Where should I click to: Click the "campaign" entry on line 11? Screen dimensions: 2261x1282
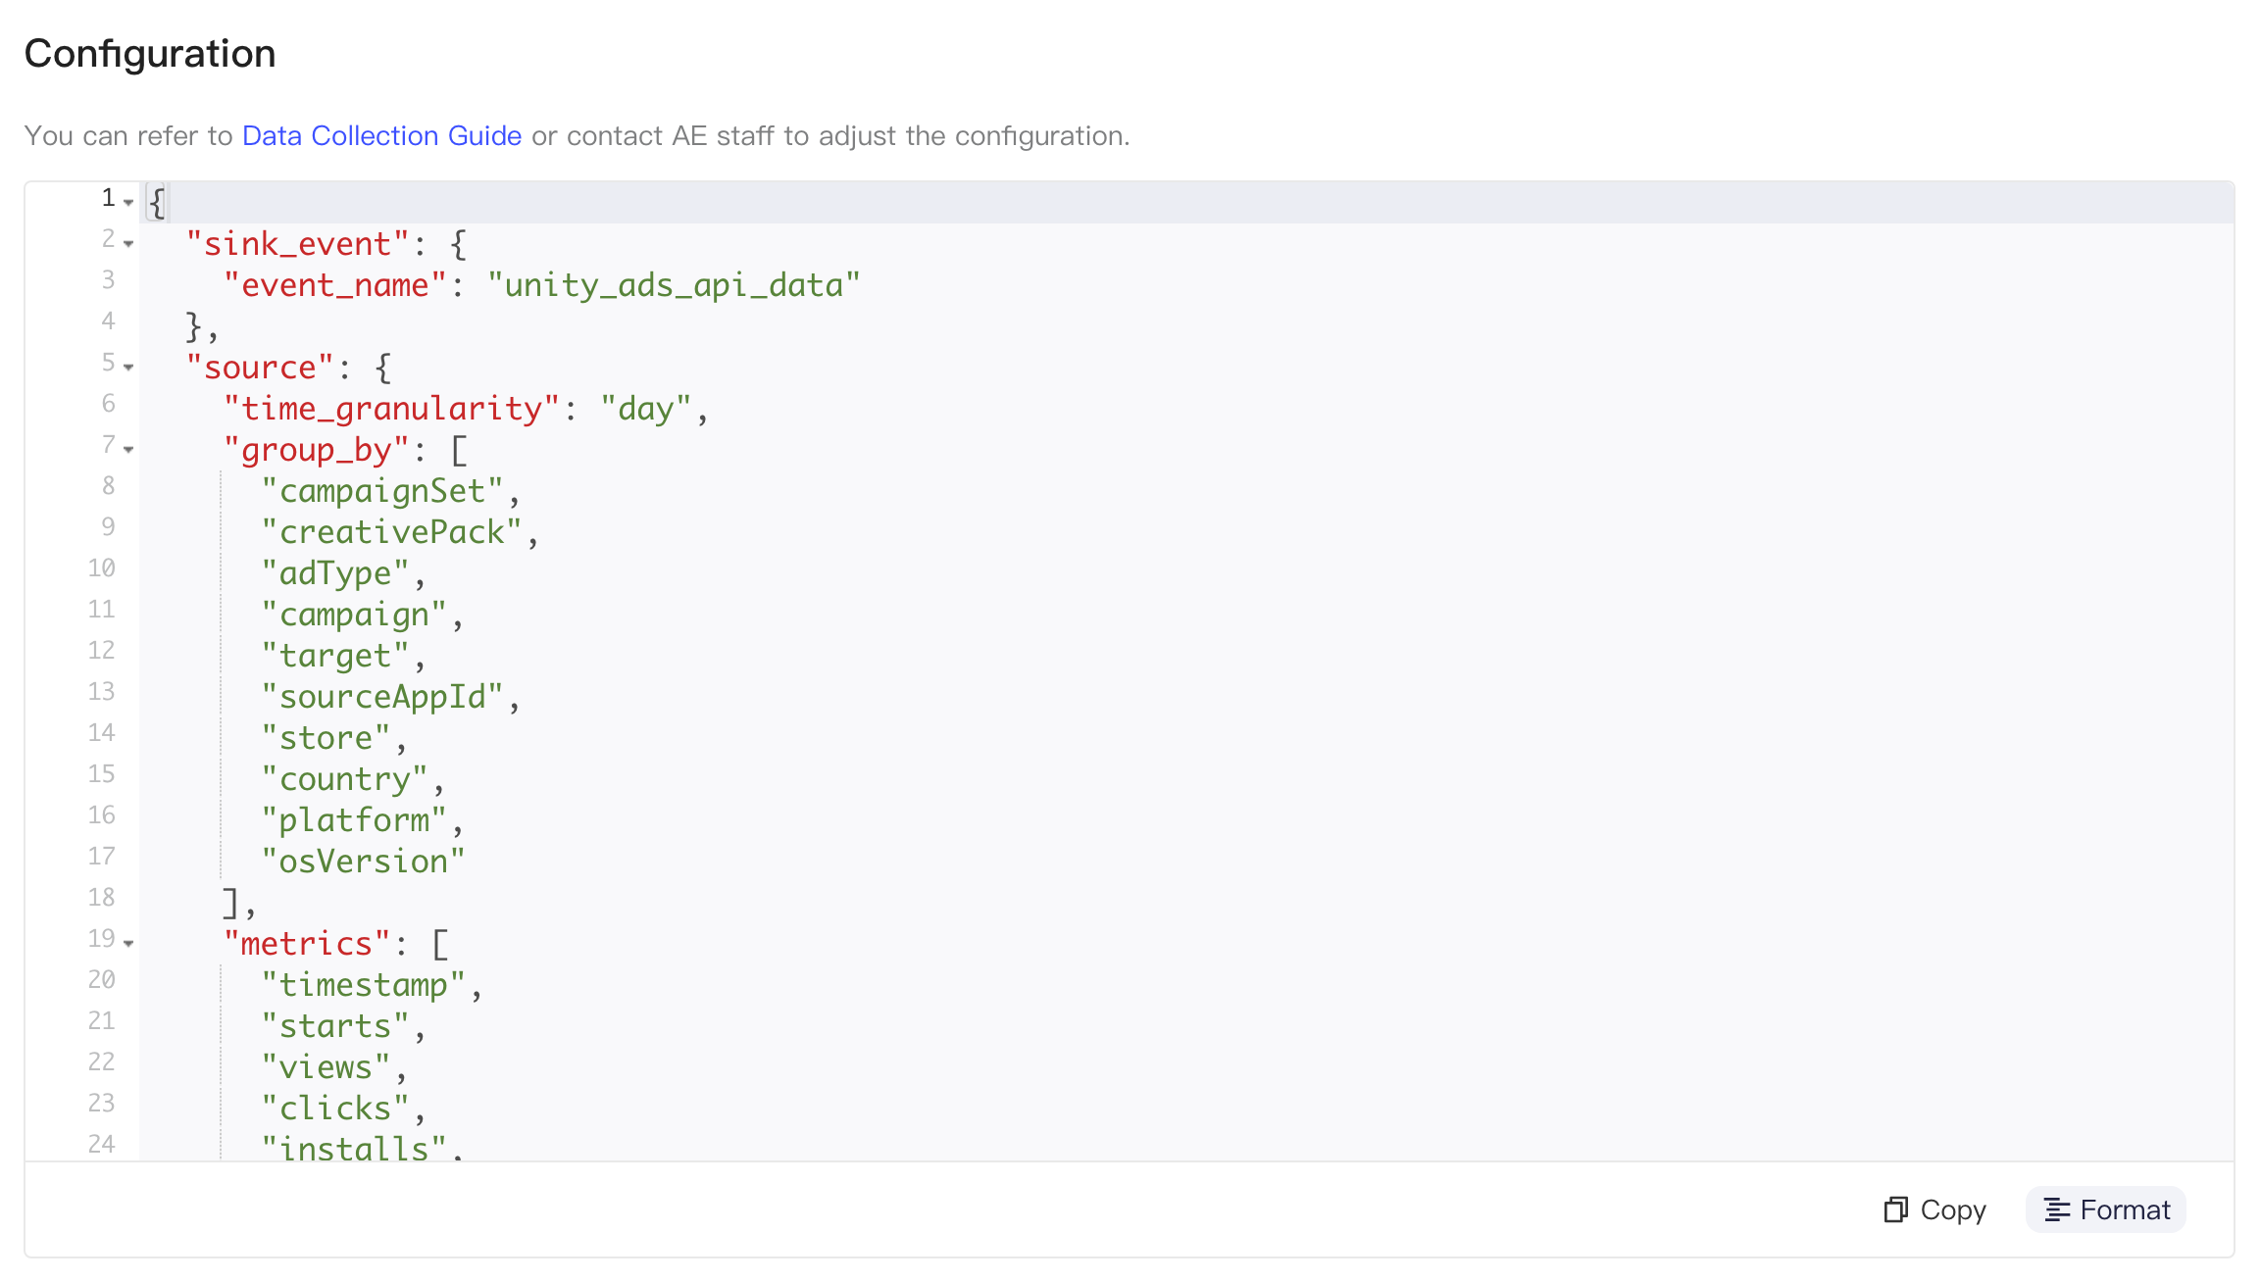(354, 615)
